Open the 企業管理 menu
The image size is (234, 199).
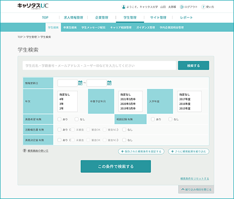pos(102,18)
